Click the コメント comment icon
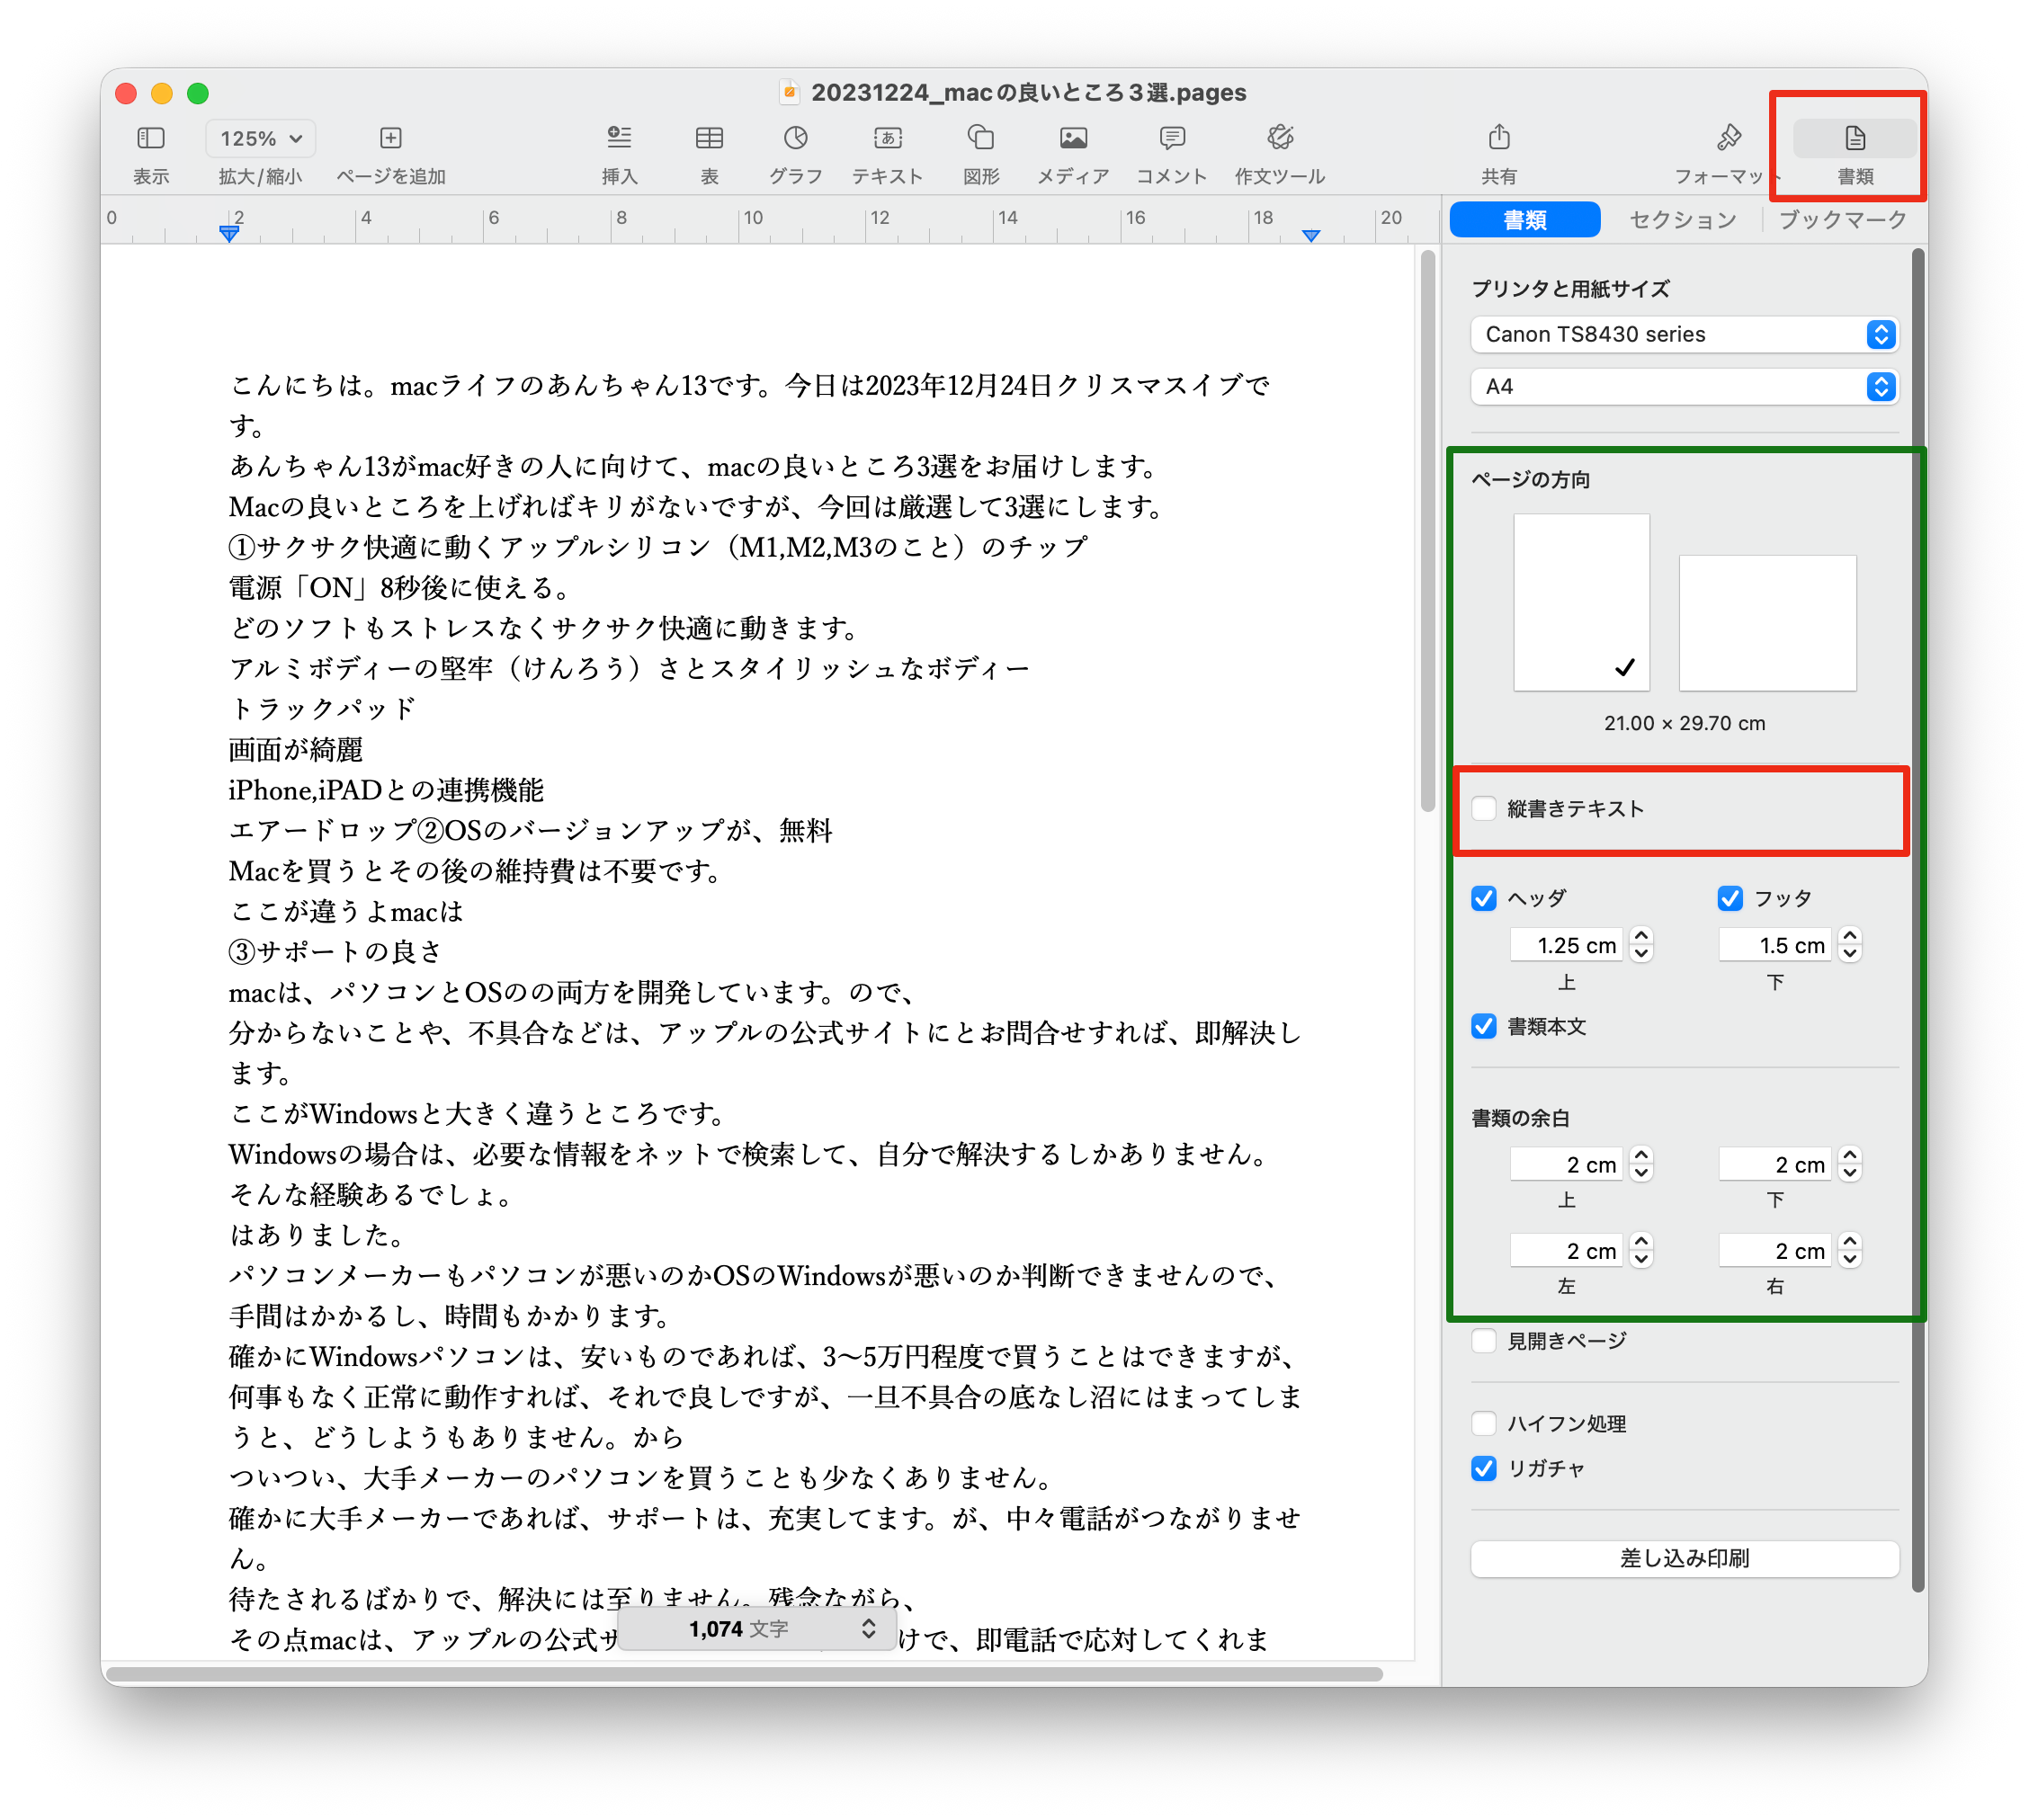The image size is (2029, 1820). click(1172, 138)
